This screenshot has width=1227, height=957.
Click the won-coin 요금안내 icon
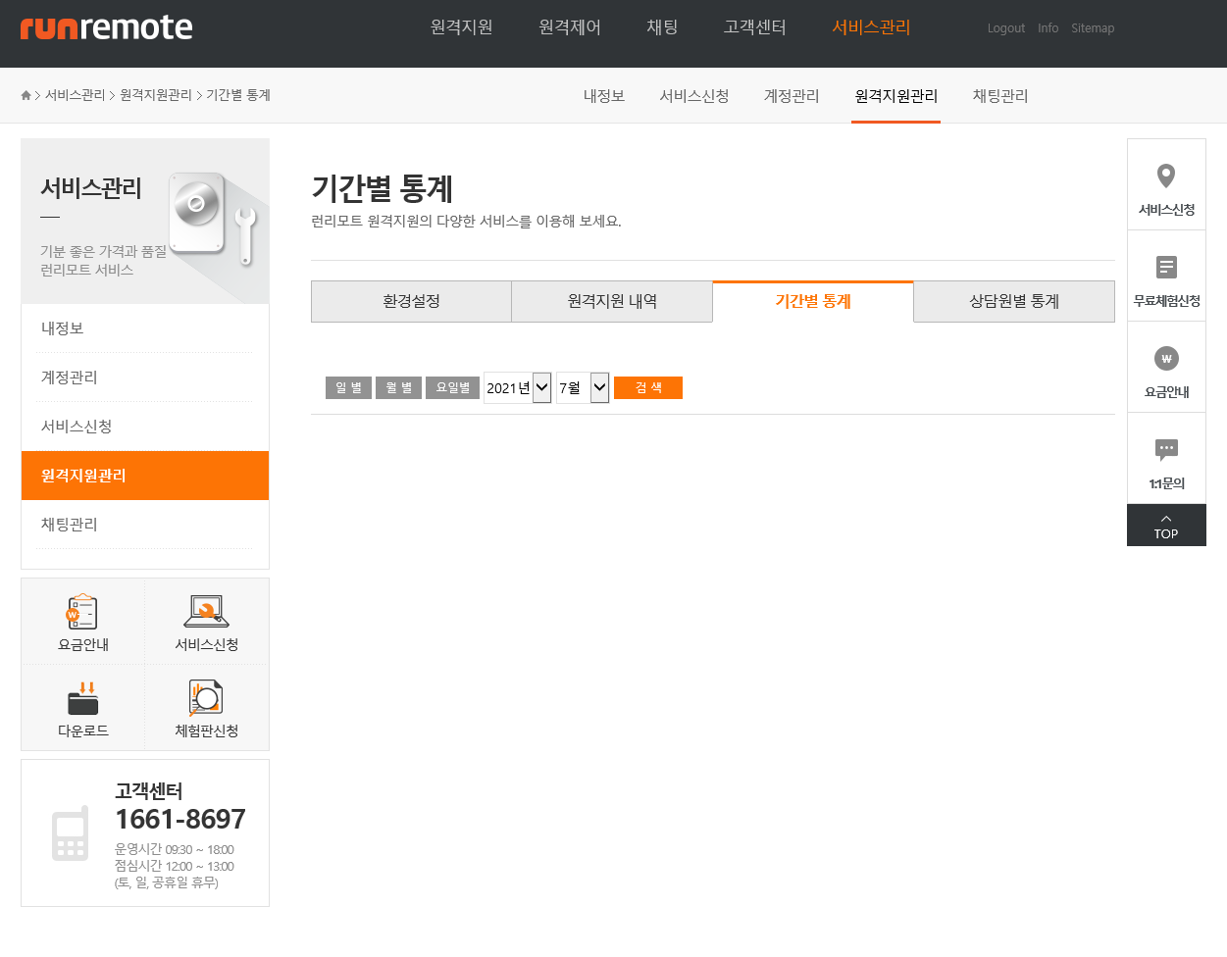[x=1166, y=359]
